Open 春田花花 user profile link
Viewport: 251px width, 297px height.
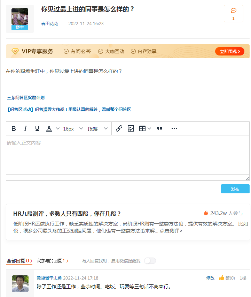click(49, 24)
